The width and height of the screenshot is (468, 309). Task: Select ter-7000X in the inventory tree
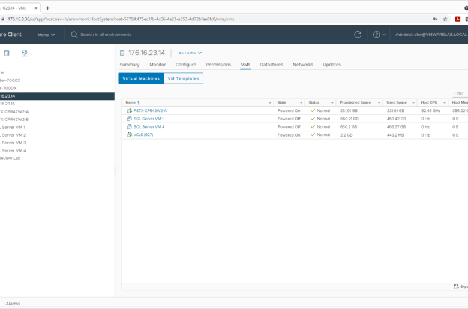coord(10,80)
